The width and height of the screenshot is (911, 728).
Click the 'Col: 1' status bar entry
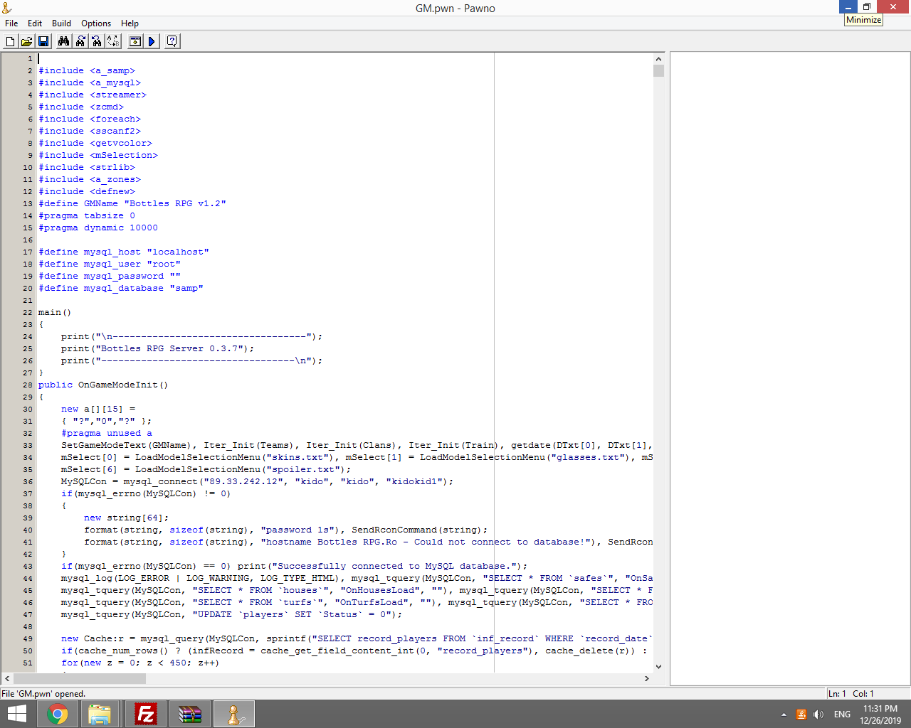[x=863, y=693]
